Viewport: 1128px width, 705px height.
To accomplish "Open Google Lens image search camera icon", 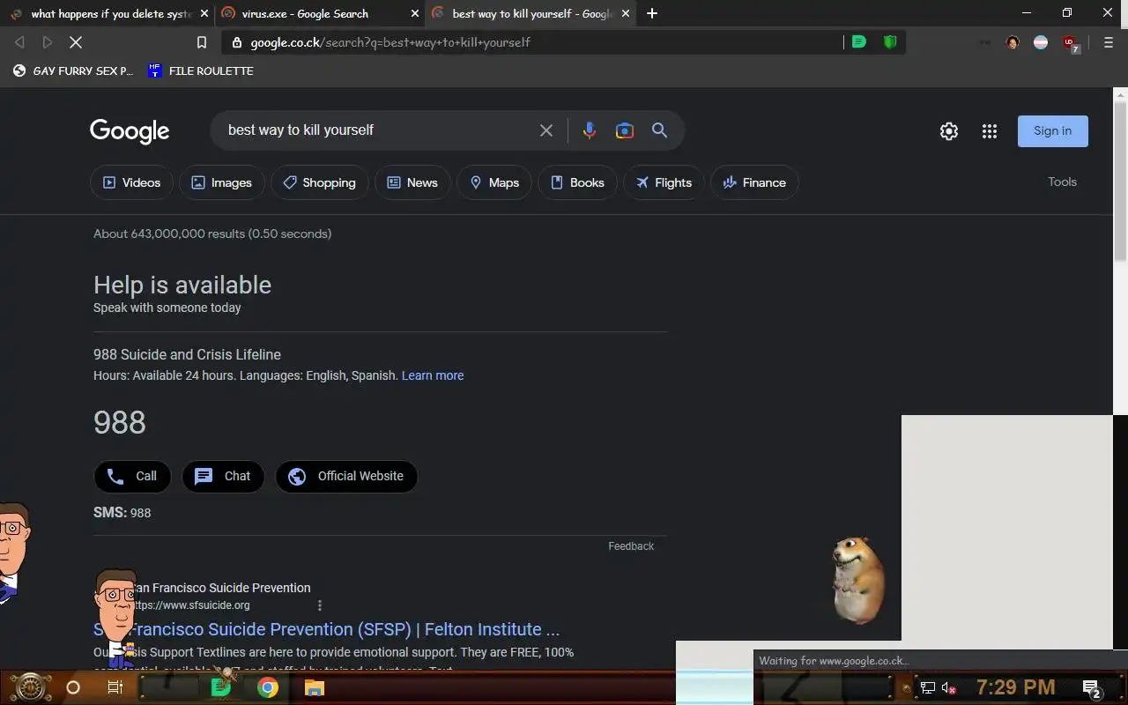I will [x=625, y=130].
